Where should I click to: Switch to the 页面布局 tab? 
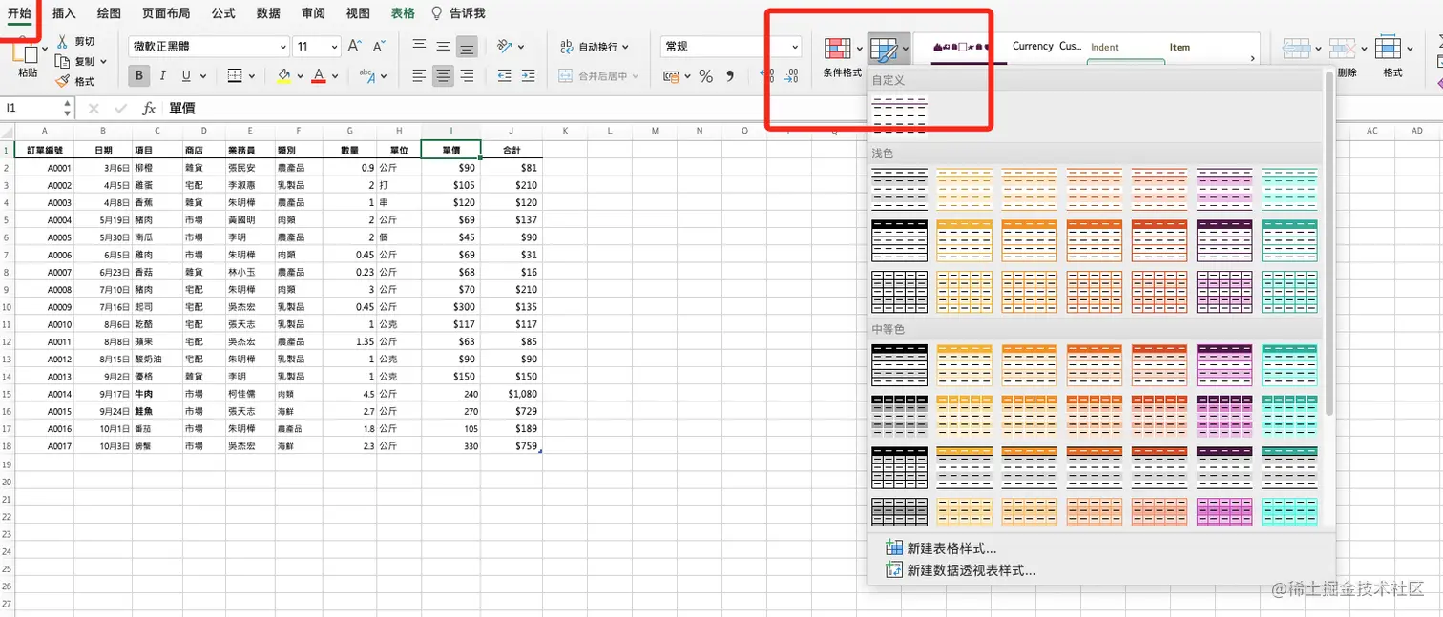coord(166,13)
